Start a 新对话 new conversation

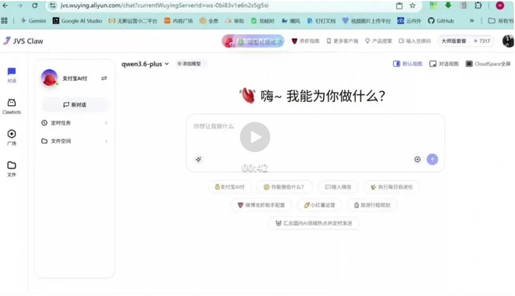(x=75, y=104)
